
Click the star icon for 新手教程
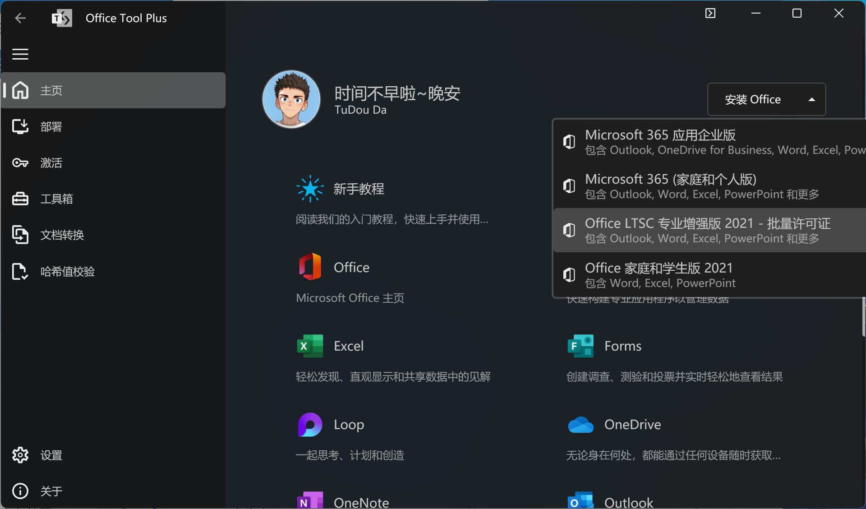pos(310,189)
